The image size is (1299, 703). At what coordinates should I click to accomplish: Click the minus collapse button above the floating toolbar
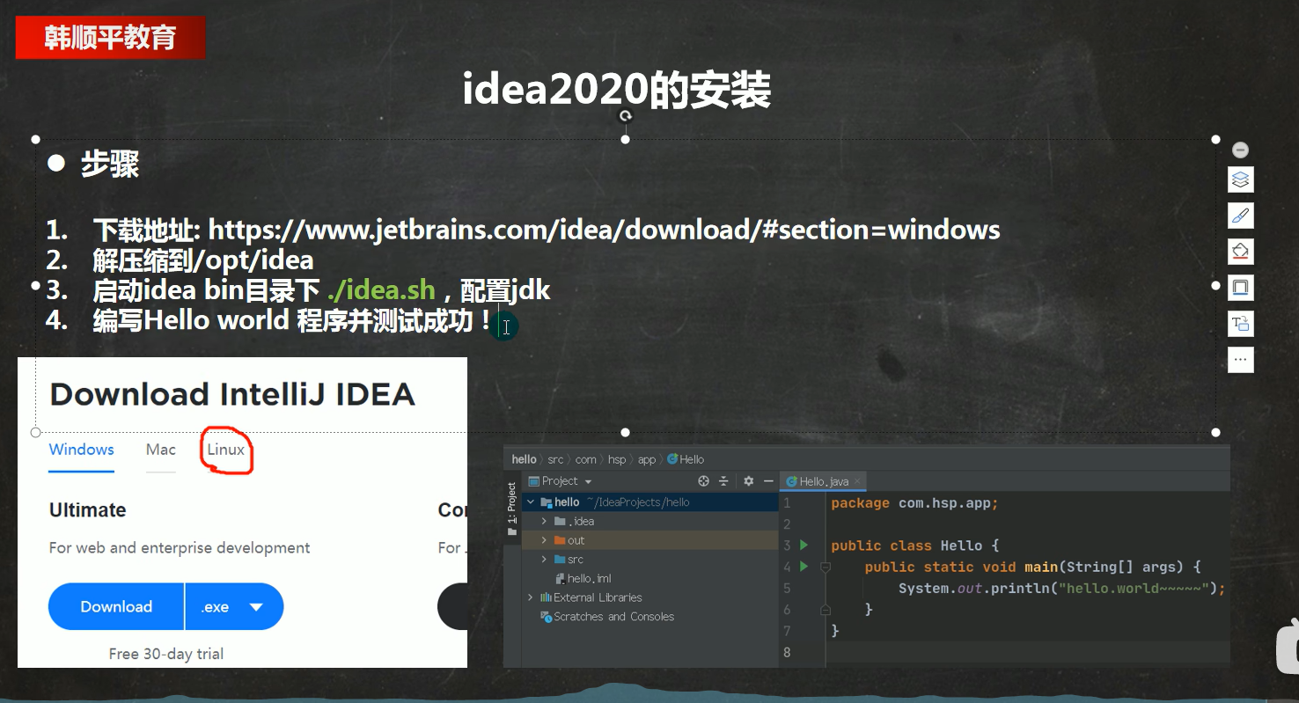click(x=1240, y=150)
